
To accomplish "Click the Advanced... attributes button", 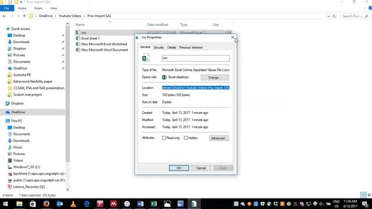I will (219, 138).
